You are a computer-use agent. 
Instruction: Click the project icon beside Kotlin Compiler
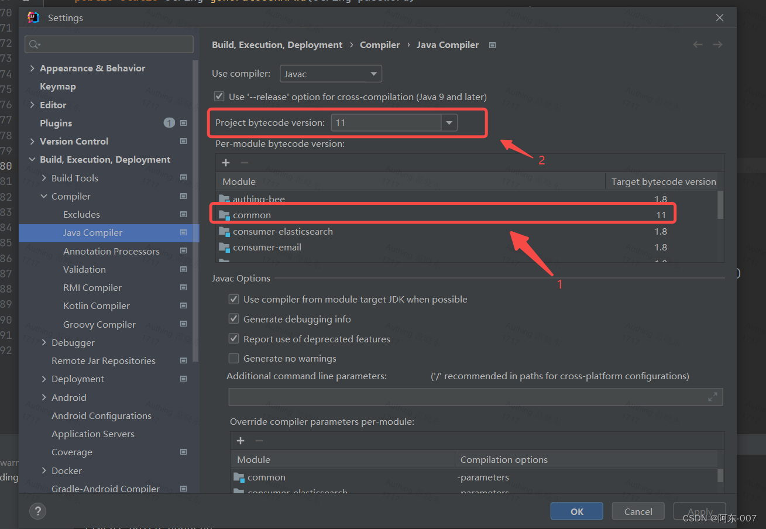click(x=183, y=305)
